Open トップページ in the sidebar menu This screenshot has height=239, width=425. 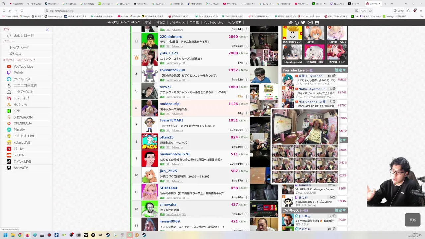[19, 48]
